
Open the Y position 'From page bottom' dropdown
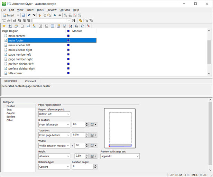pos(54,135)
